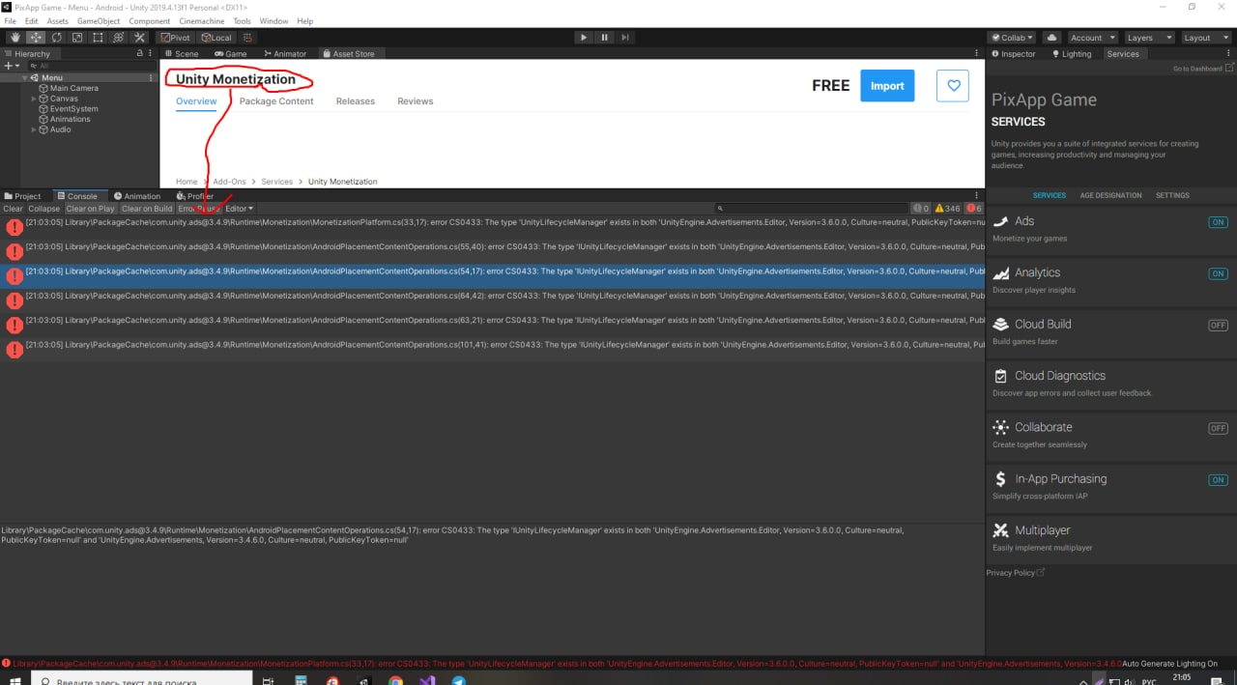The height and width of the screenshot is (685, 1237).
Task: Open the Console Editor dropdown
Action: 239,209
